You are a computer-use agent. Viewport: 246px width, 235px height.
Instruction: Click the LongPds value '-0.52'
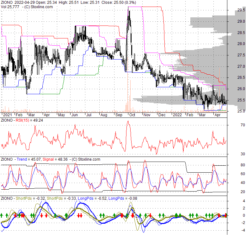pos(102,198)
